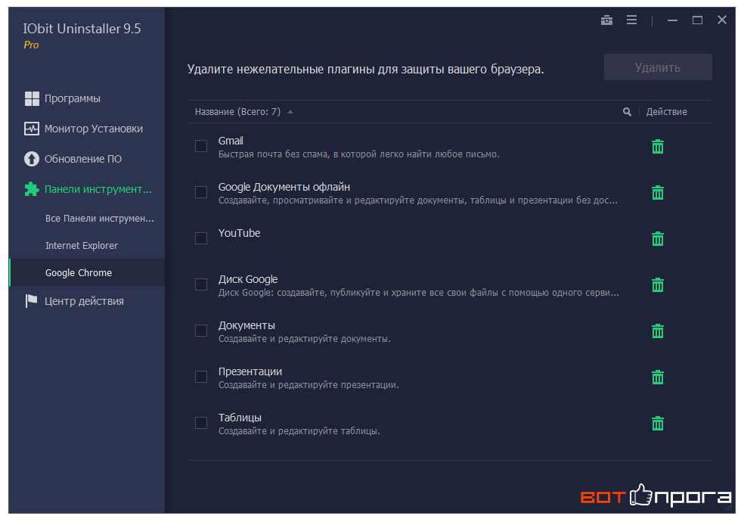The width and height of the screenshot is (741, 522).
Task: Click the trash icon next to YouTube
Action: [657, 239]
